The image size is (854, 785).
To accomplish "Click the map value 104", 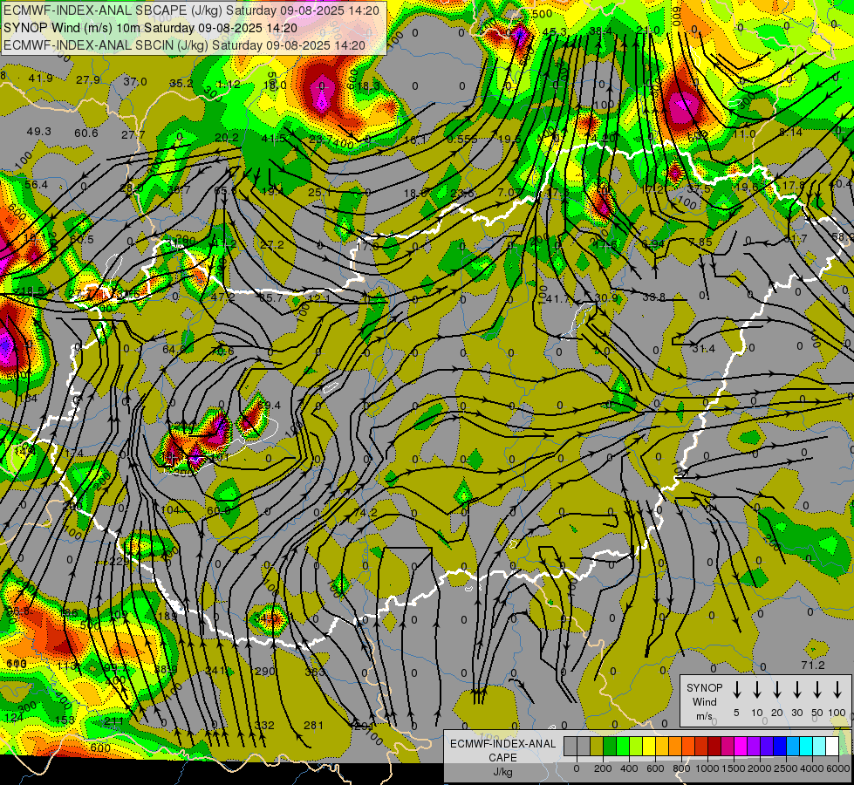I will click(x=170, y=509).
